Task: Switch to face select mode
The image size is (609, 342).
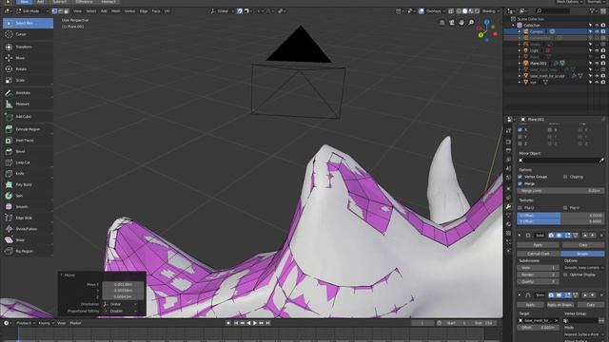Action: (x=66, y=11)
